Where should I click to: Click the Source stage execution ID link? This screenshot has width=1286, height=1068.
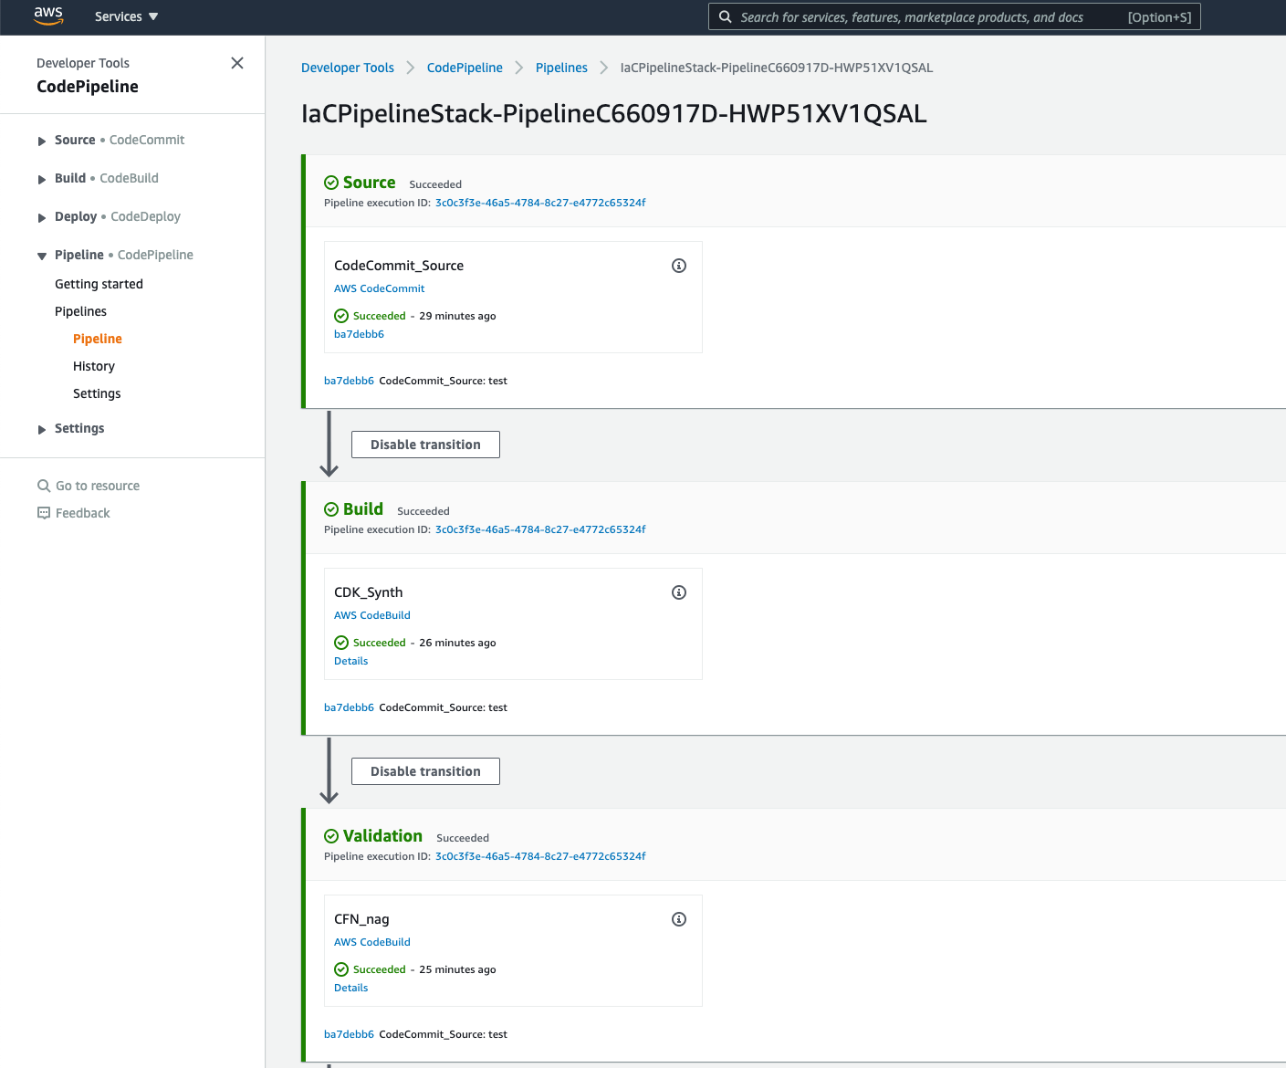(x=540, y=203)
